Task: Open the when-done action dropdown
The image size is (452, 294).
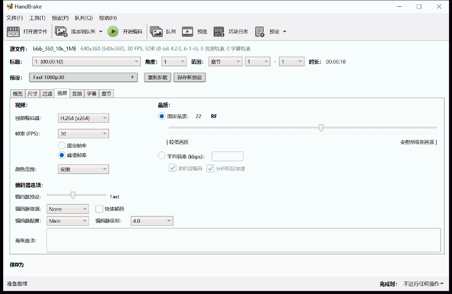Action: (x=423, y=284)
